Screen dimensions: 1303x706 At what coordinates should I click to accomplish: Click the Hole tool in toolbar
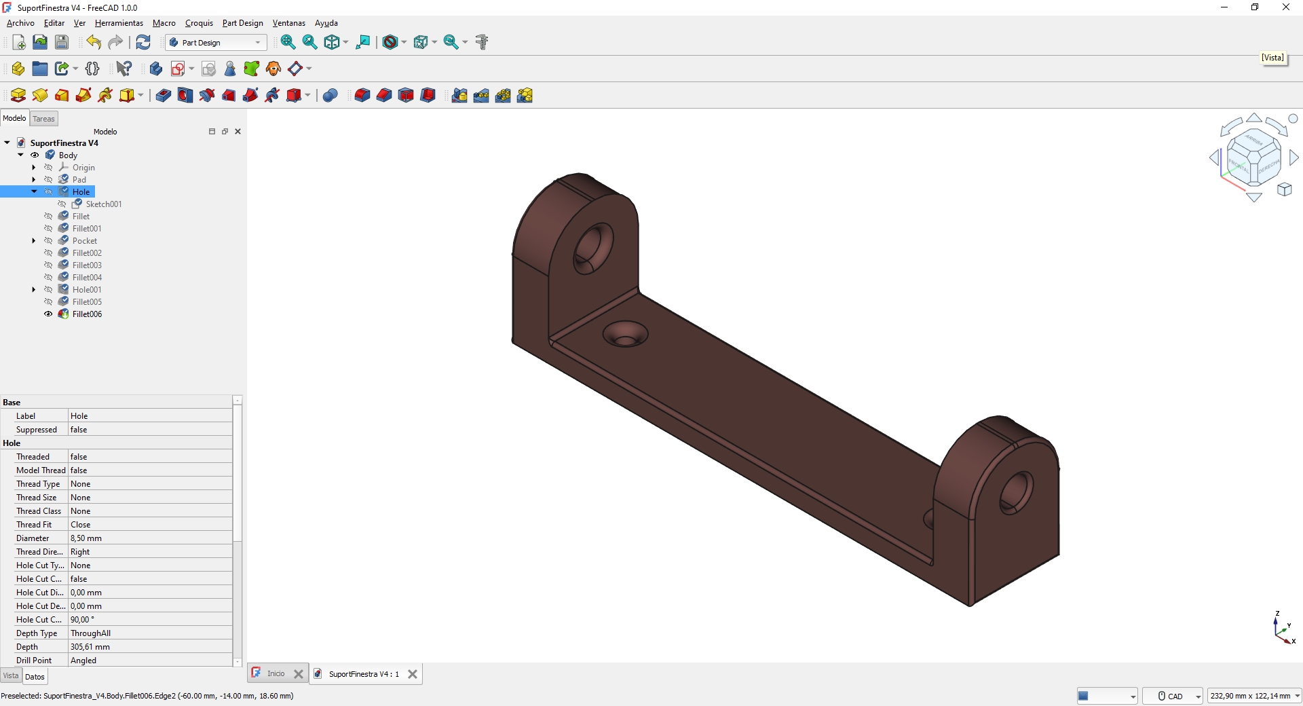pos(185,96)
